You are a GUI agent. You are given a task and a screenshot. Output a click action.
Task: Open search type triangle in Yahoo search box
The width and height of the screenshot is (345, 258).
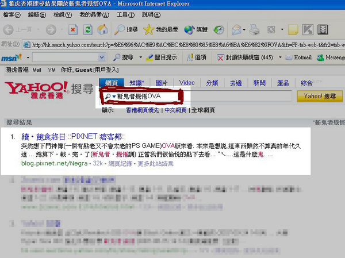click(x=114, y=97)
